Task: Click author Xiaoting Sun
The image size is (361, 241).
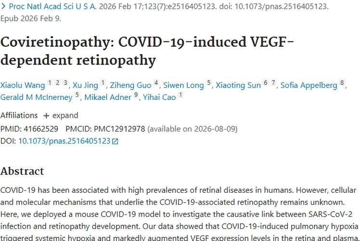Action: [x=238, y=85]
